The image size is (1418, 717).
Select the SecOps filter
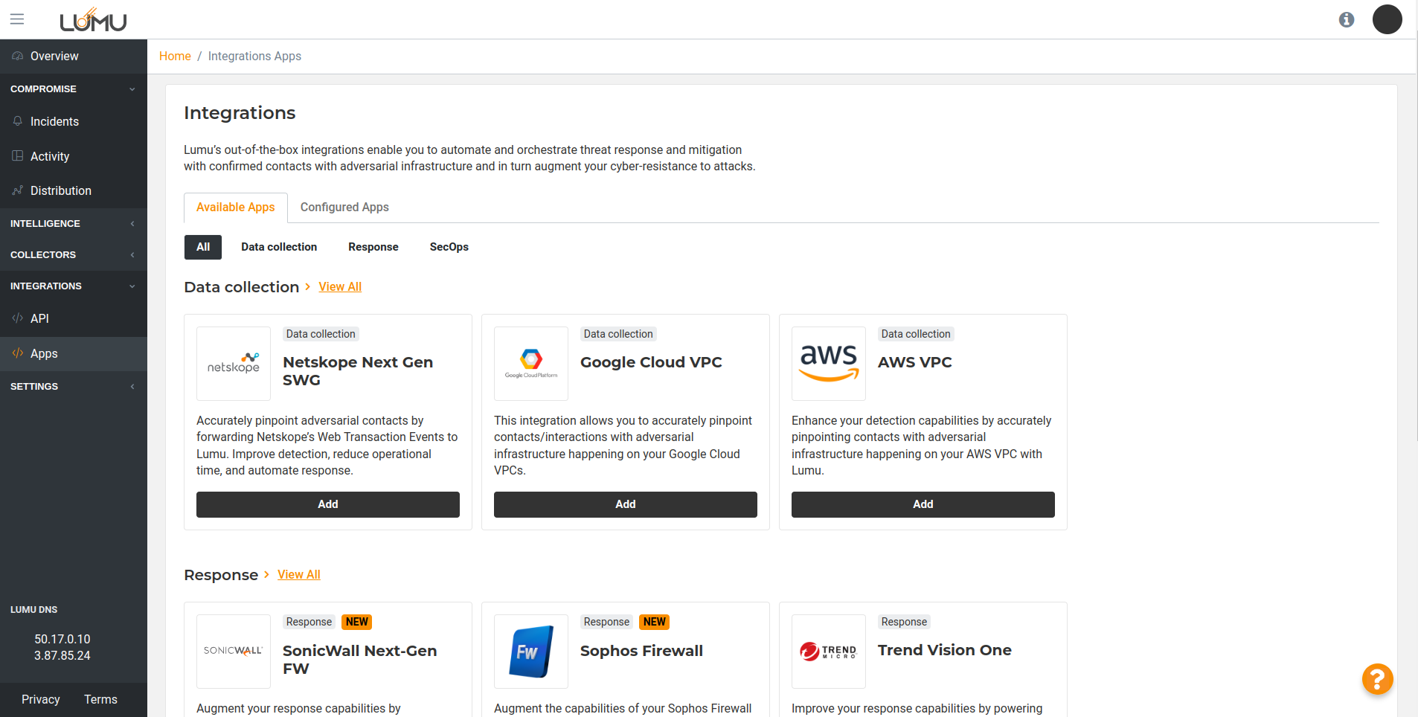449,247
